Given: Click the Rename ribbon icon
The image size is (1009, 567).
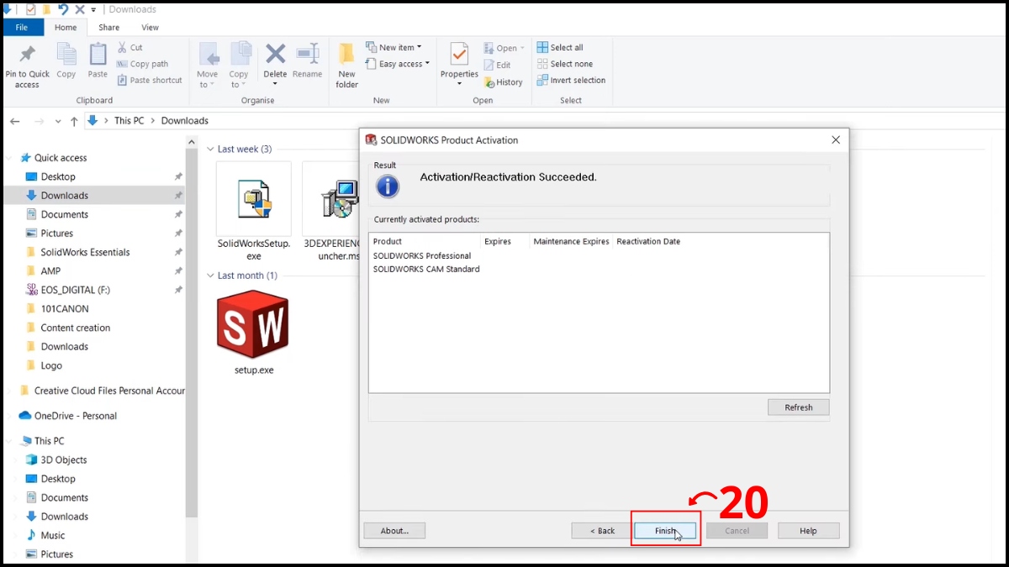Looking at the screenshot, I should 307,54.
